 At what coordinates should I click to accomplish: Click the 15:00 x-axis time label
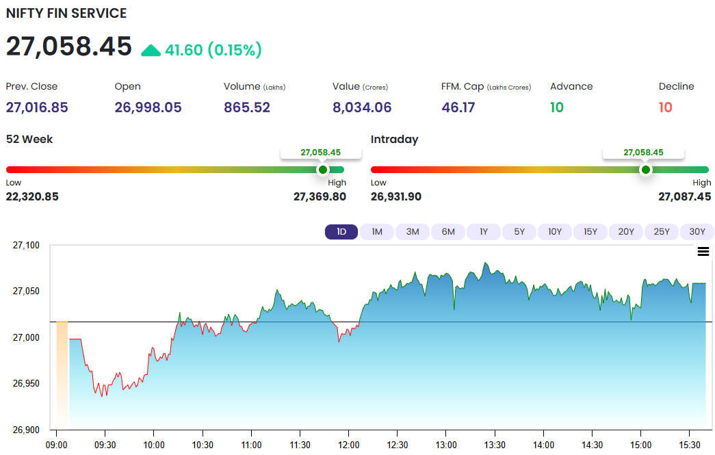coord(640,445)
